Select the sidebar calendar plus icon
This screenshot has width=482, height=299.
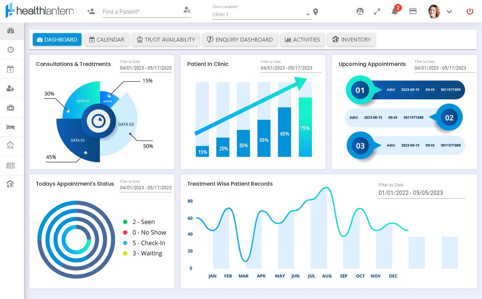[11, 69]
